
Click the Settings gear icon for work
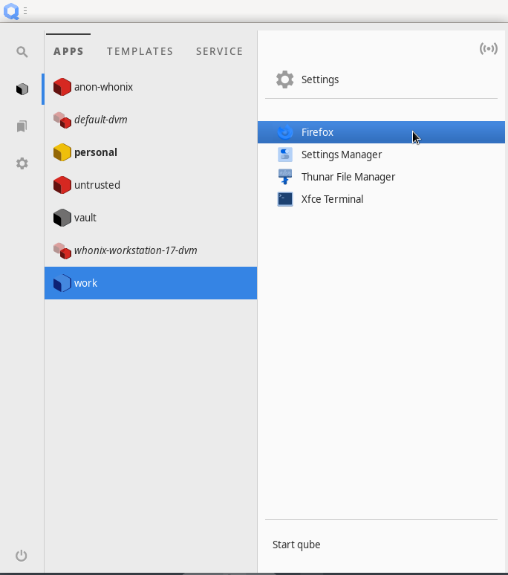(x=284, y=79)
